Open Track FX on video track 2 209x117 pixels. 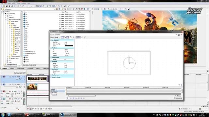click(x=15, y=84)
